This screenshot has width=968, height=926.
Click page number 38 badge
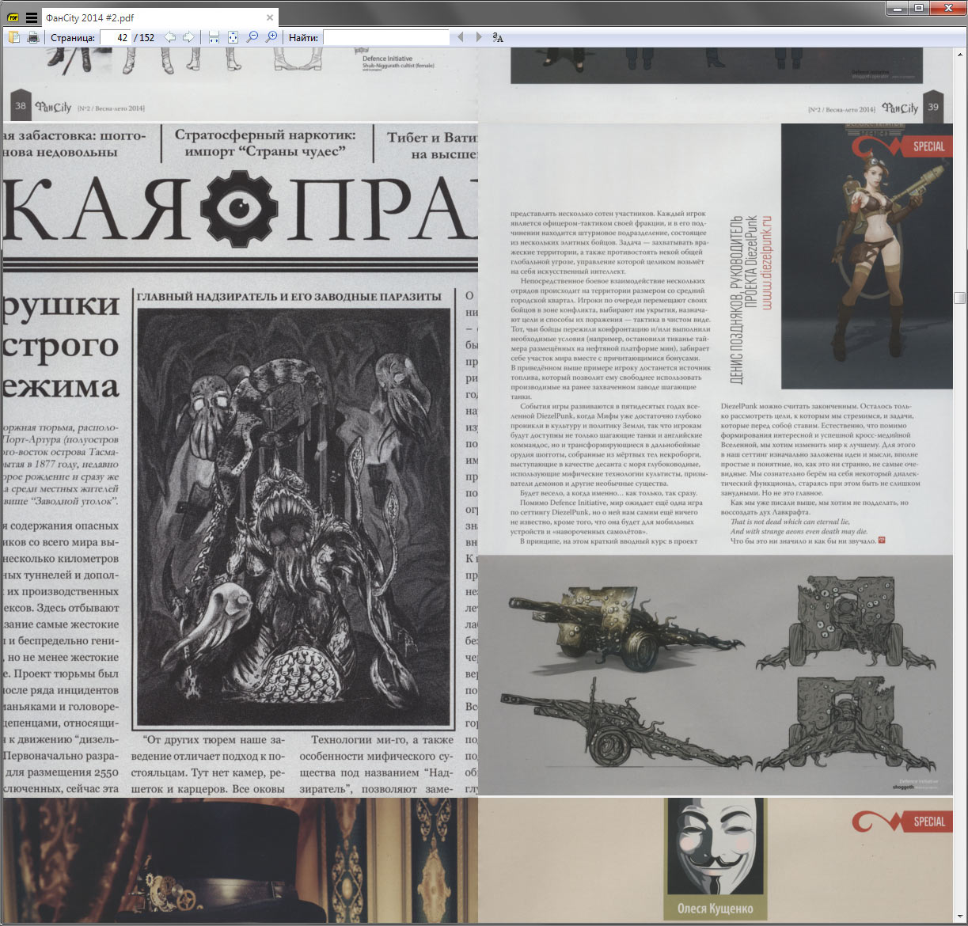point(21,106)
